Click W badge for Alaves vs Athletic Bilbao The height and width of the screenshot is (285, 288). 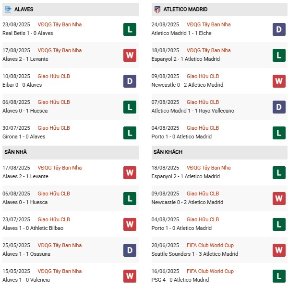[130, 224]
